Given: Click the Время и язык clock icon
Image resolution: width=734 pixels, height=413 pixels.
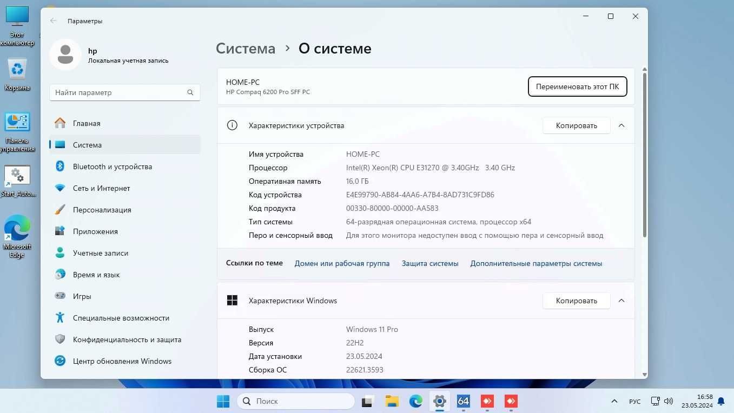Looking at the screenshot, I should 61,275.
